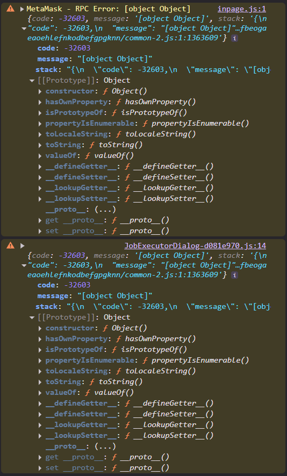Expand toLocaleString in the JobExecutorDialog warning
This screenshot has width=287, height=476.
tap(40, 371)
